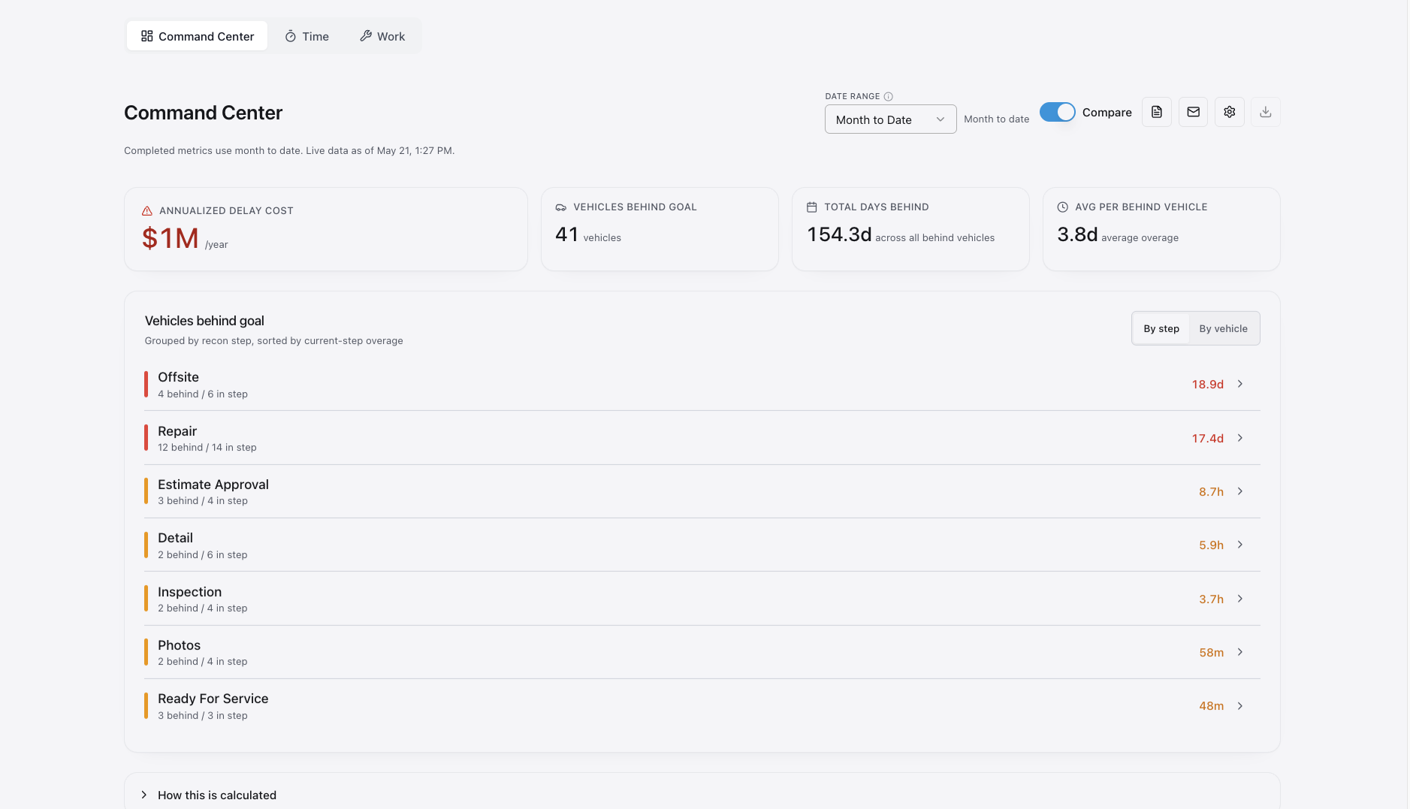Click the clock icon beside Avg Per Behind Vehicle
1410x809 pixels.
(1063, 207)
